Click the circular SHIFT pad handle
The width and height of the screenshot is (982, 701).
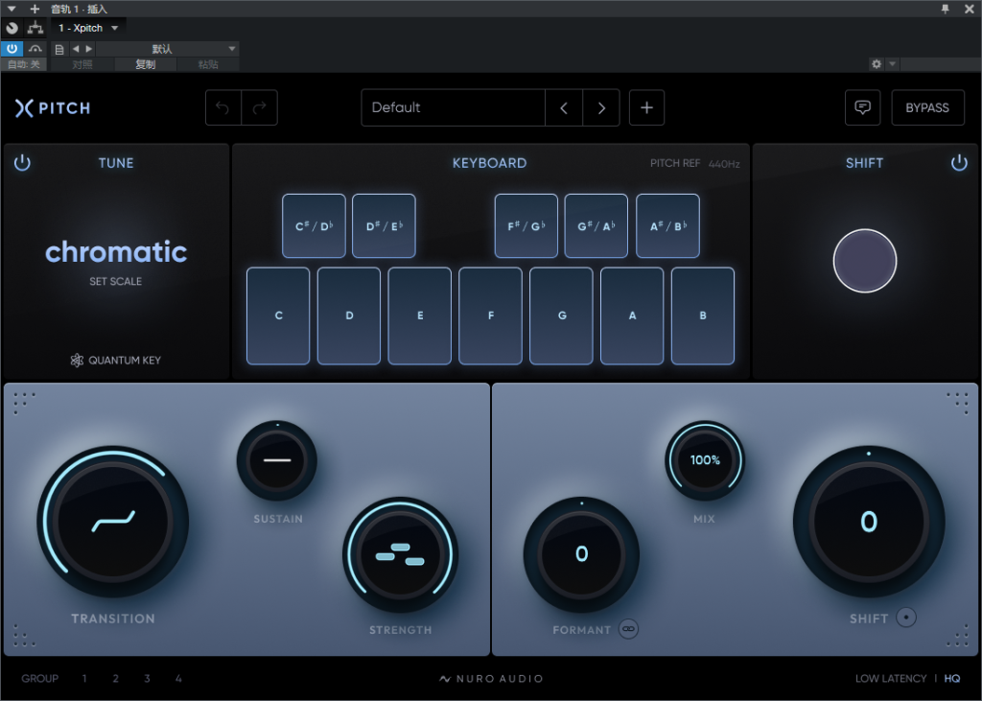tap(865, 261)
